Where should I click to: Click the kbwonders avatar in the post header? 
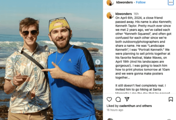pos(110,2)
